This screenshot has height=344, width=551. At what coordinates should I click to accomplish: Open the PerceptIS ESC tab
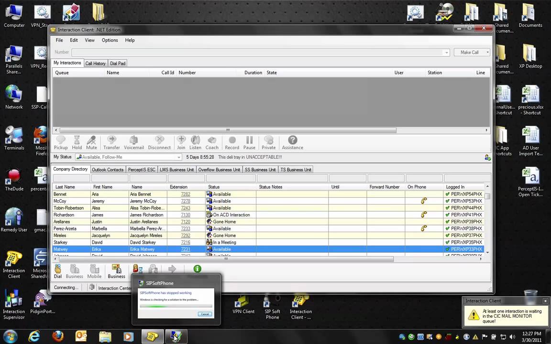(141, 170)
